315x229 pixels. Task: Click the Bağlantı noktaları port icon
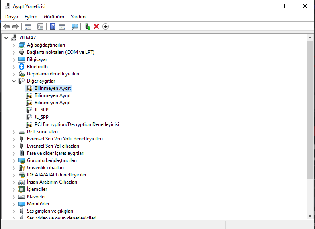point(22,52)
